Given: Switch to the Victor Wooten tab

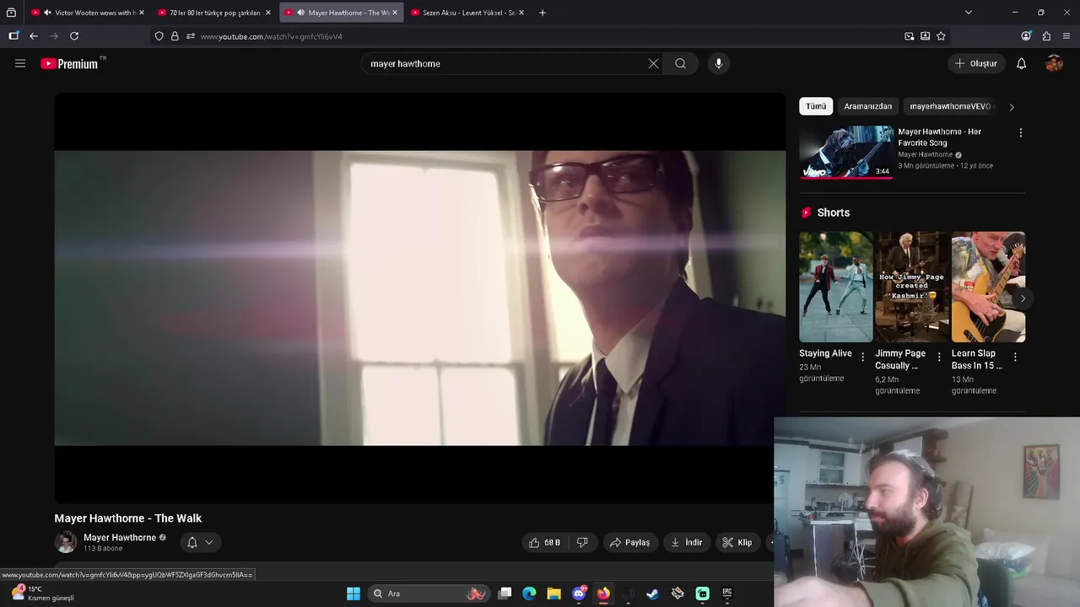Looking at the screenshot, I should 88,13.
